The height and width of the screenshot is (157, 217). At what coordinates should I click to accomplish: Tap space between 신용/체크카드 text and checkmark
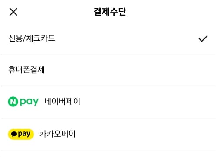[x=127, y=38]
